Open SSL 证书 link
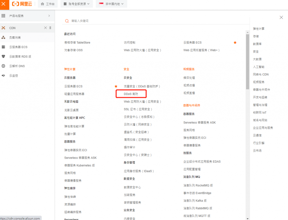This screenshot has width=288, height=220. pyautogui.click(x=138, y=109)
